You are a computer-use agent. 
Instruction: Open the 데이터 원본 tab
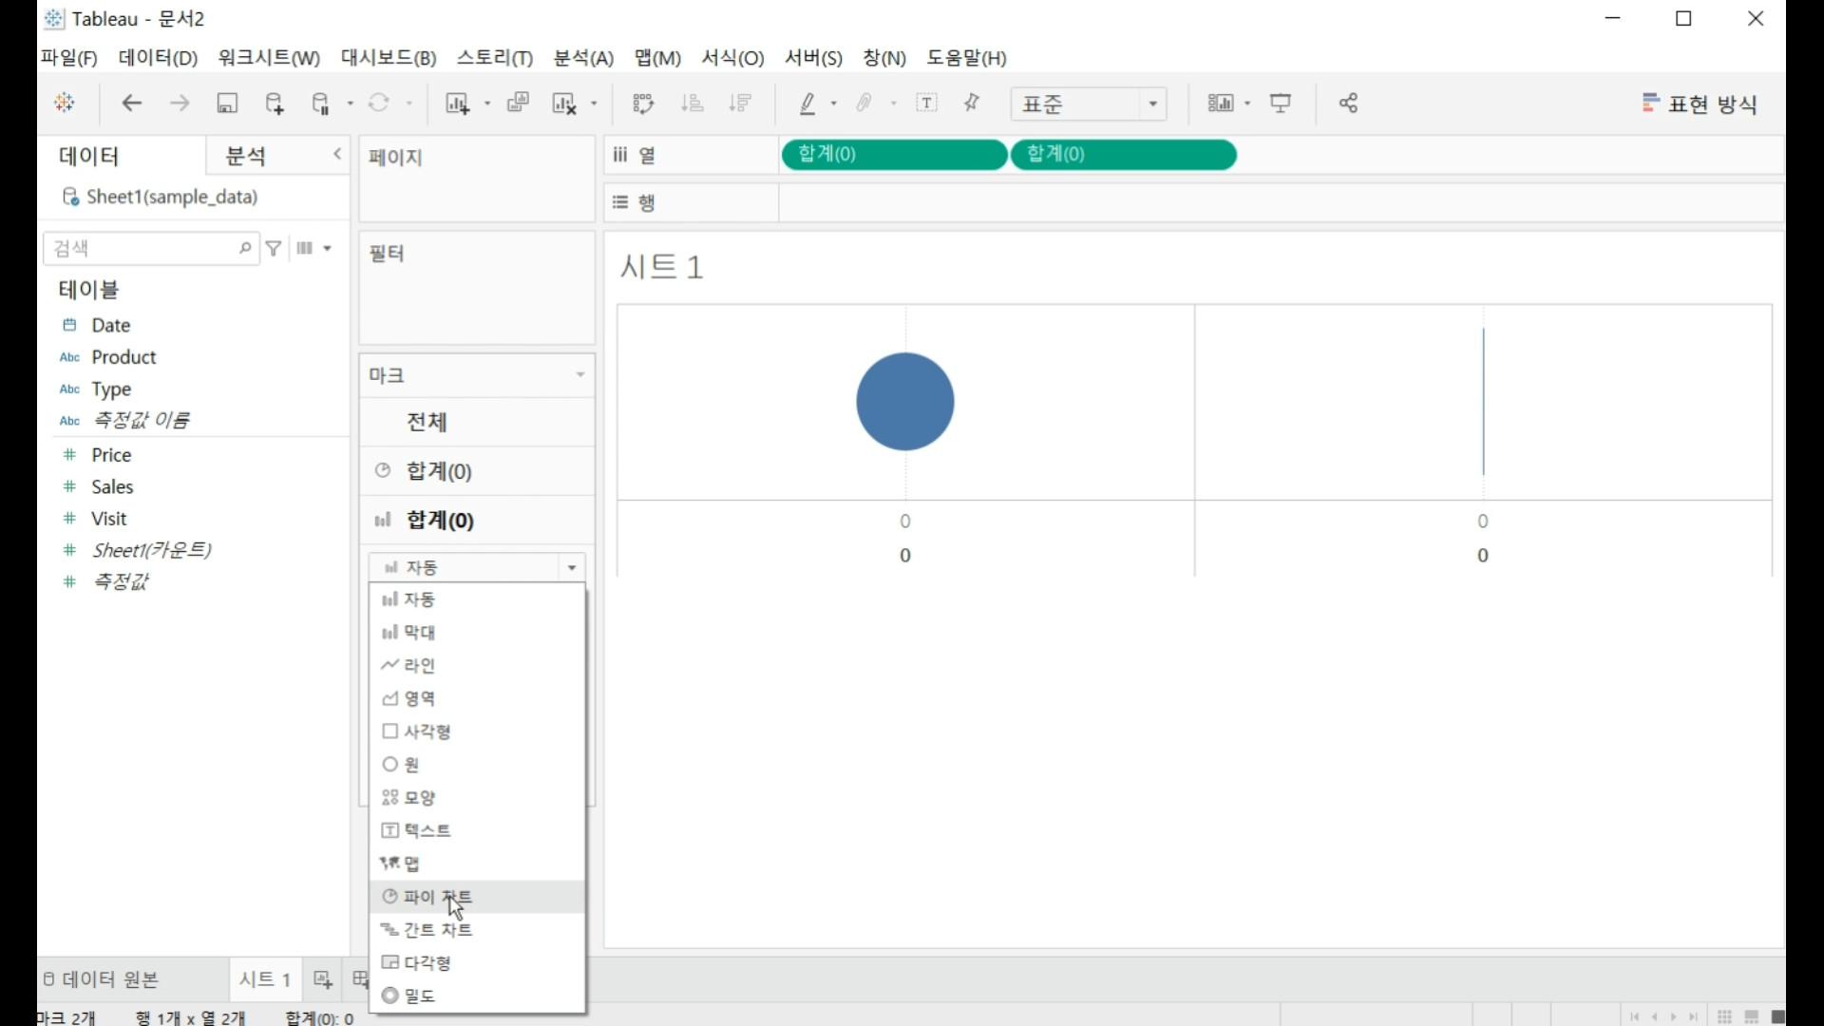tap(103, 979)
